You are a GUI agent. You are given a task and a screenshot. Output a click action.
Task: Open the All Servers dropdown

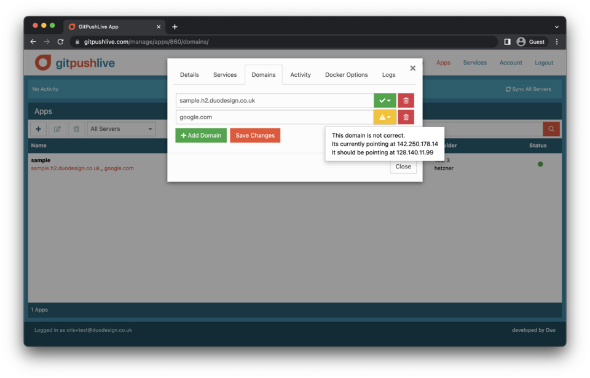(121, 128)
